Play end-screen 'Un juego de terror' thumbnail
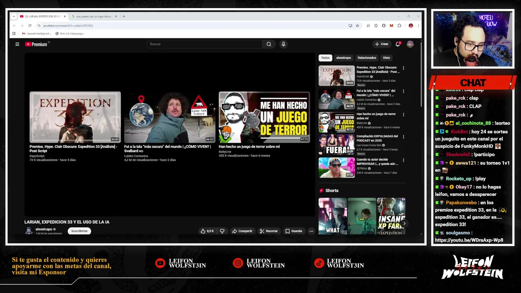Screen dimensions: 521x293 point(264,117)
